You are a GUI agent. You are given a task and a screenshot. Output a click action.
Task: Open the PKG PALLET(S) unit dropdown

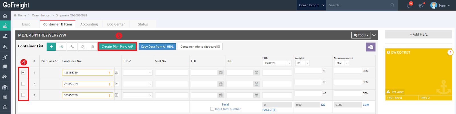(277, 63)
